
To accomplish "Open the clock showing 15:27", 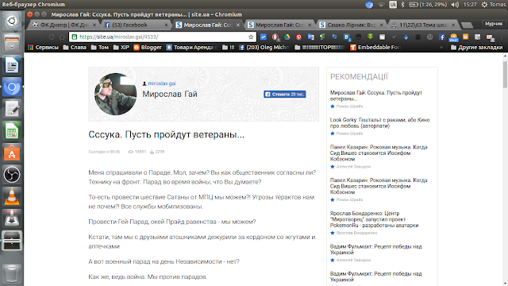I will 470,5.
